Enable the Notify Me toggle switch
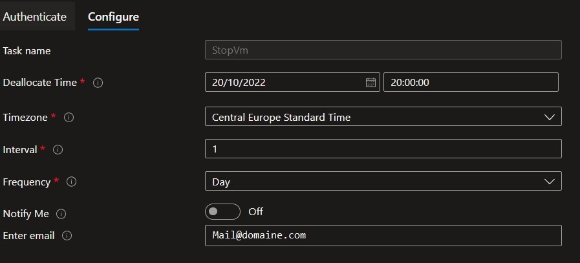This screenshot has height=263, width=580. [222, 212]
